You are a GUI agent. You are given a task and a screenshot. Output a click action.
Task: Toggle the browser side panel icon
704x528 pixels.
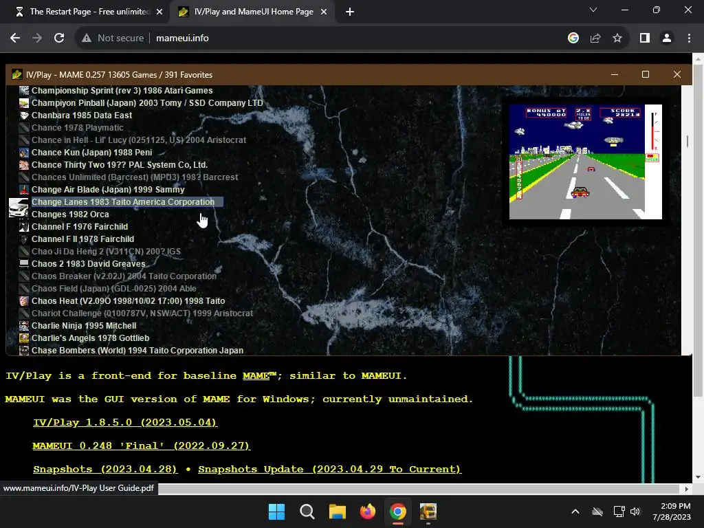tap(645, 38)
